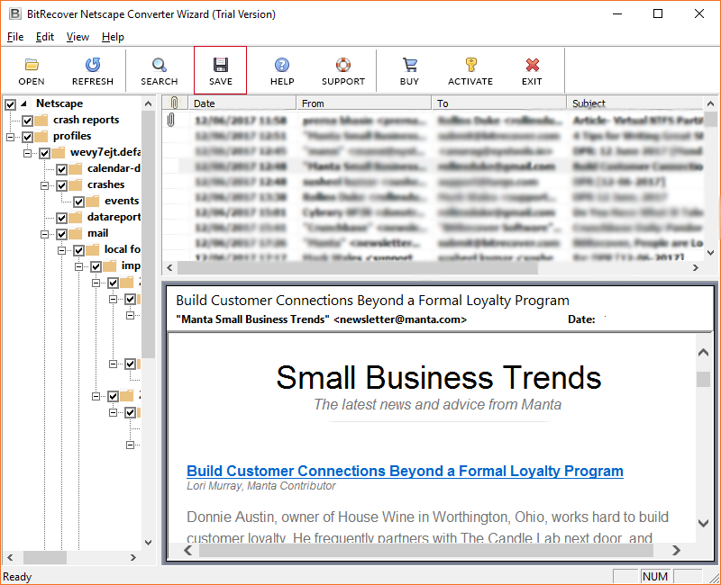Select the datareport folder label

tap(114, 217)
